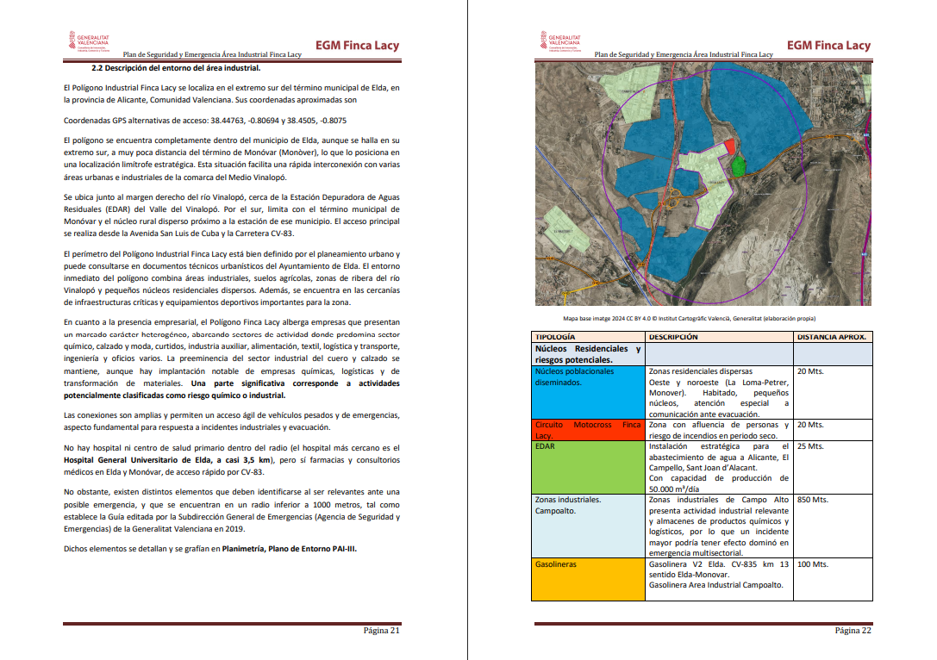
Task: Click the bold "Planimetría, Plano de Entorno PAI-III" reference
Action: click(x=288, y=549)
